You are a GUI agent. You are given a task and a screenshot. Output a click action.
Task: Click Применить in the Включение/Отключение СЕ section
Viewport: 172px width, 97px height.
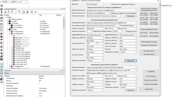[131, 16]
